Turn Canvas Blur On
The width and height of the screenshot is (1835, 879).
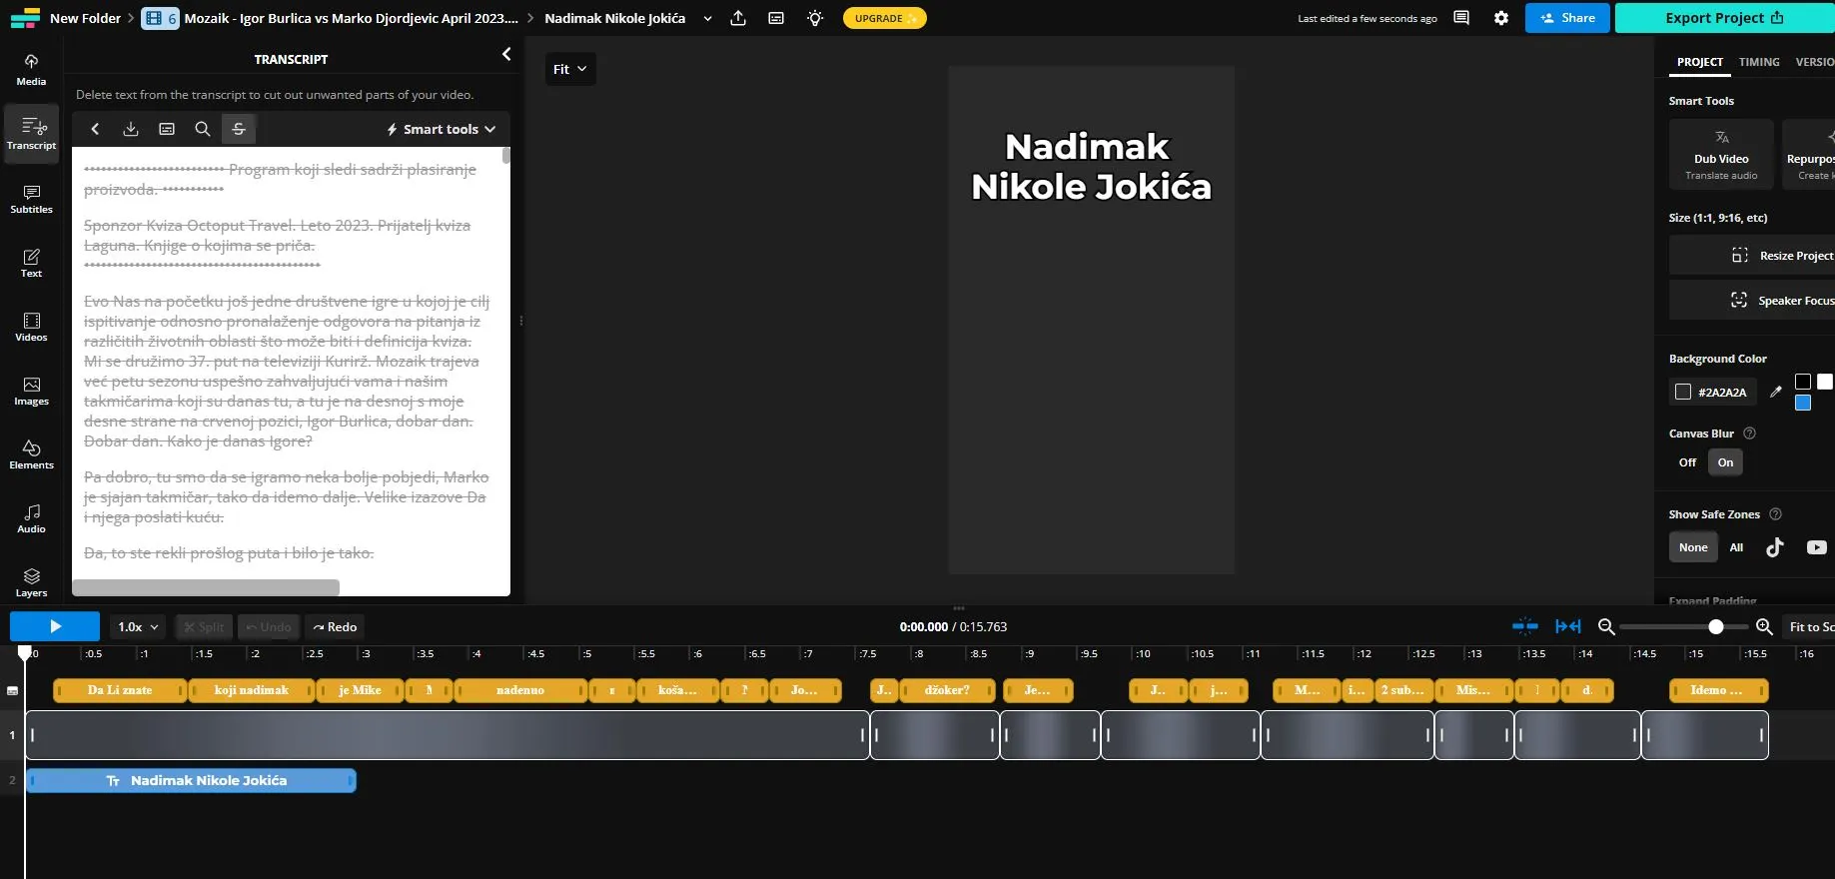click(x=1725, y=462)
